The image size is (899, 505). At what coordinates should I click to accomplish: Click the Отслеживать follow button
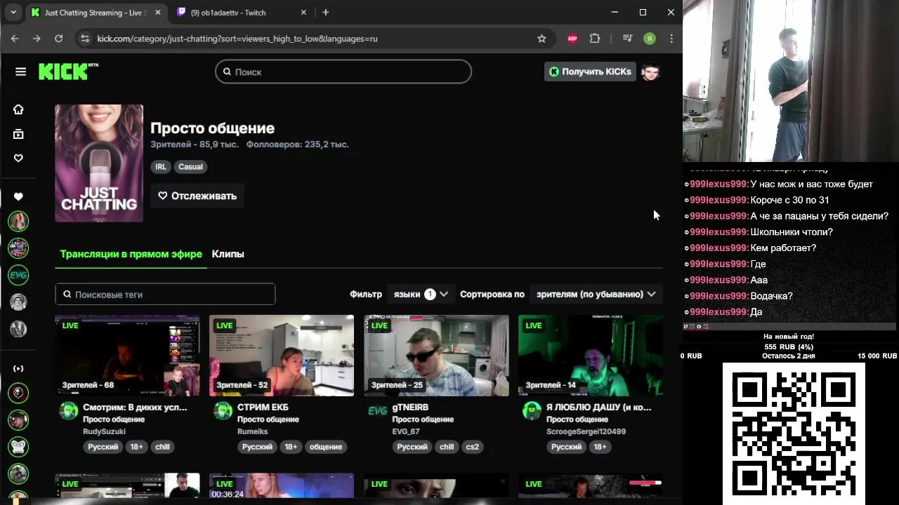click(x=197, y=196)
